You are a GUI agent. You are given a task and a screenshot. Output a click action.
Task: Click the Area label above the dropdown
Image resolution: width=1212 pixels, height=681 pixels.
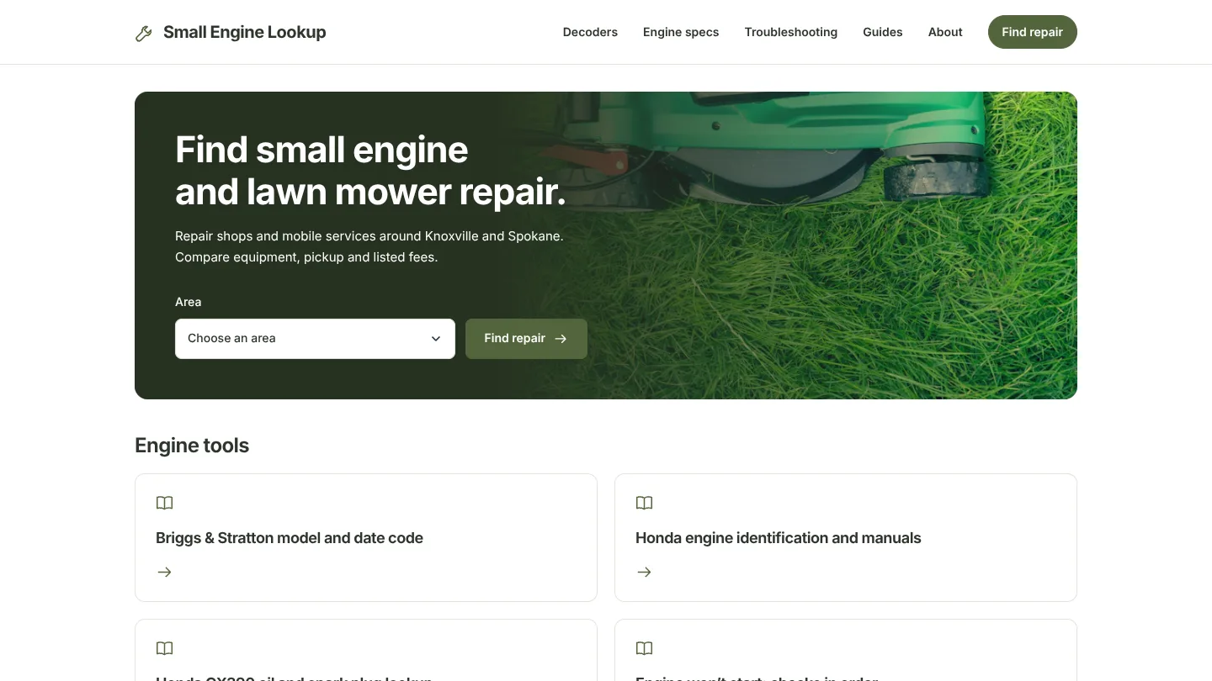[189, 302]
